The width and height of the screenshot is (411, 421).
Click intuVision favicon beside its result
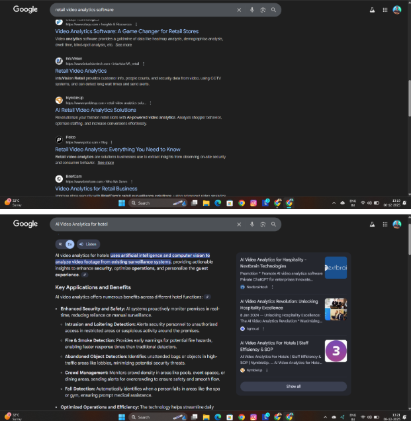pyautogui.click(x=59, y=61)
